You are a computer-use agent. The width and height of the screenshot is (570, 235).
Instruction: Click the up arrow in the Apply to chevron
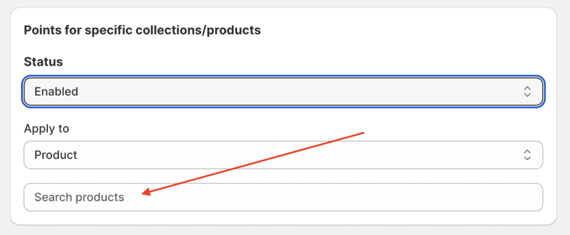pyautogui.click(x=527, y=151)
